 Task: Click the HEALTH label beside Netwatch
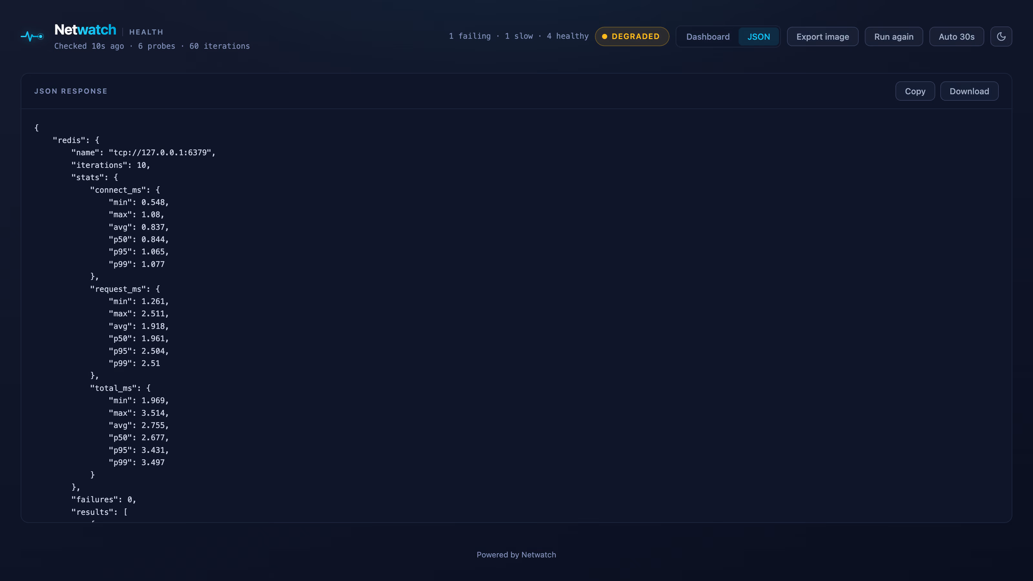(146, 32)
